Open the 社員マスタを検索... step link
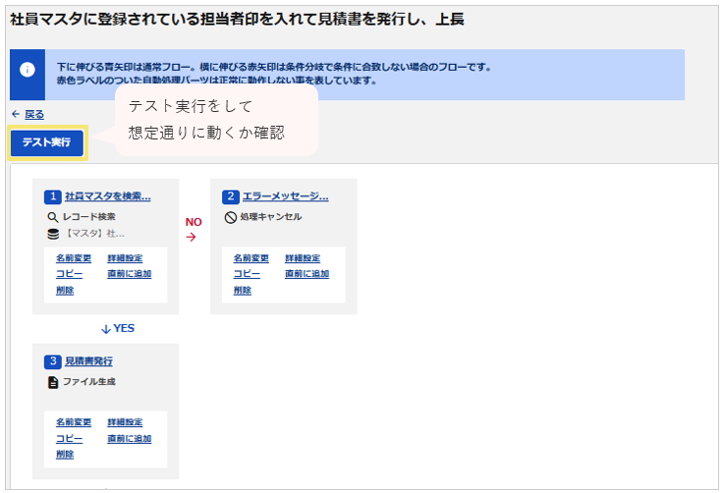Image resolution: width=723 pixels, height=493 pixels. 107,196
